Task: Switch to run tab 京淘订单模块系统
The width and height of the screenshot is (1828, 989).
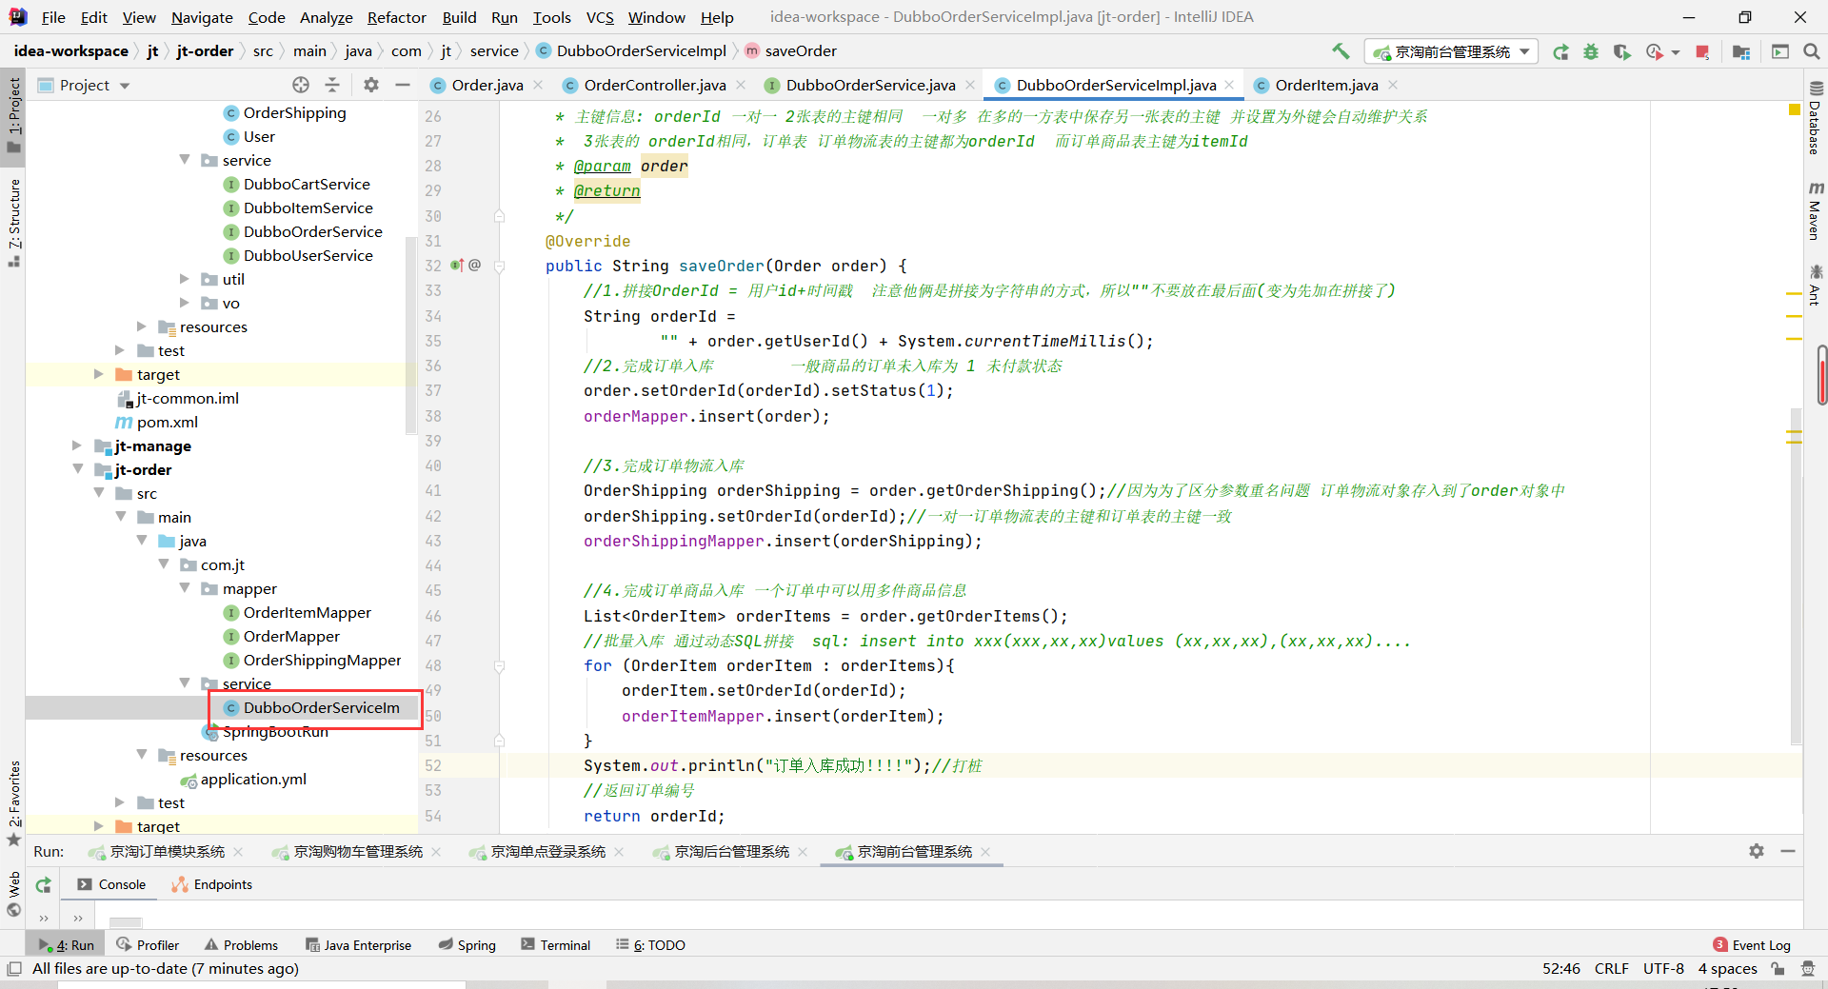Action: 168,852
